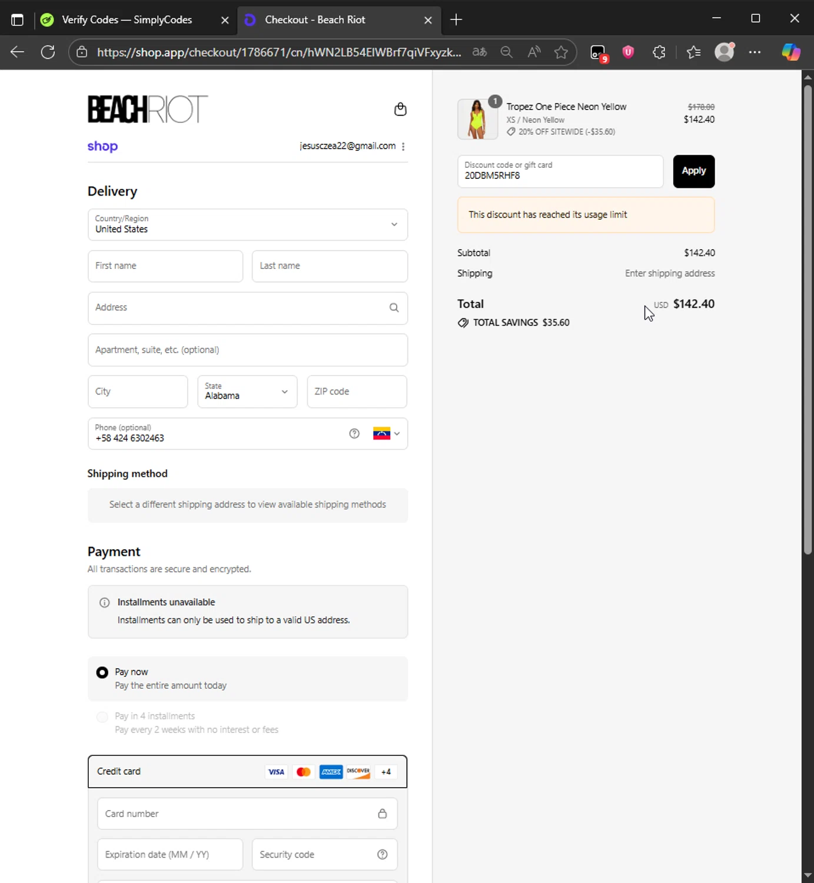Image resolution: width=814 pixels, height=883 pixels.
Task: Click the usage limit warning message
Action: point(586,215)
